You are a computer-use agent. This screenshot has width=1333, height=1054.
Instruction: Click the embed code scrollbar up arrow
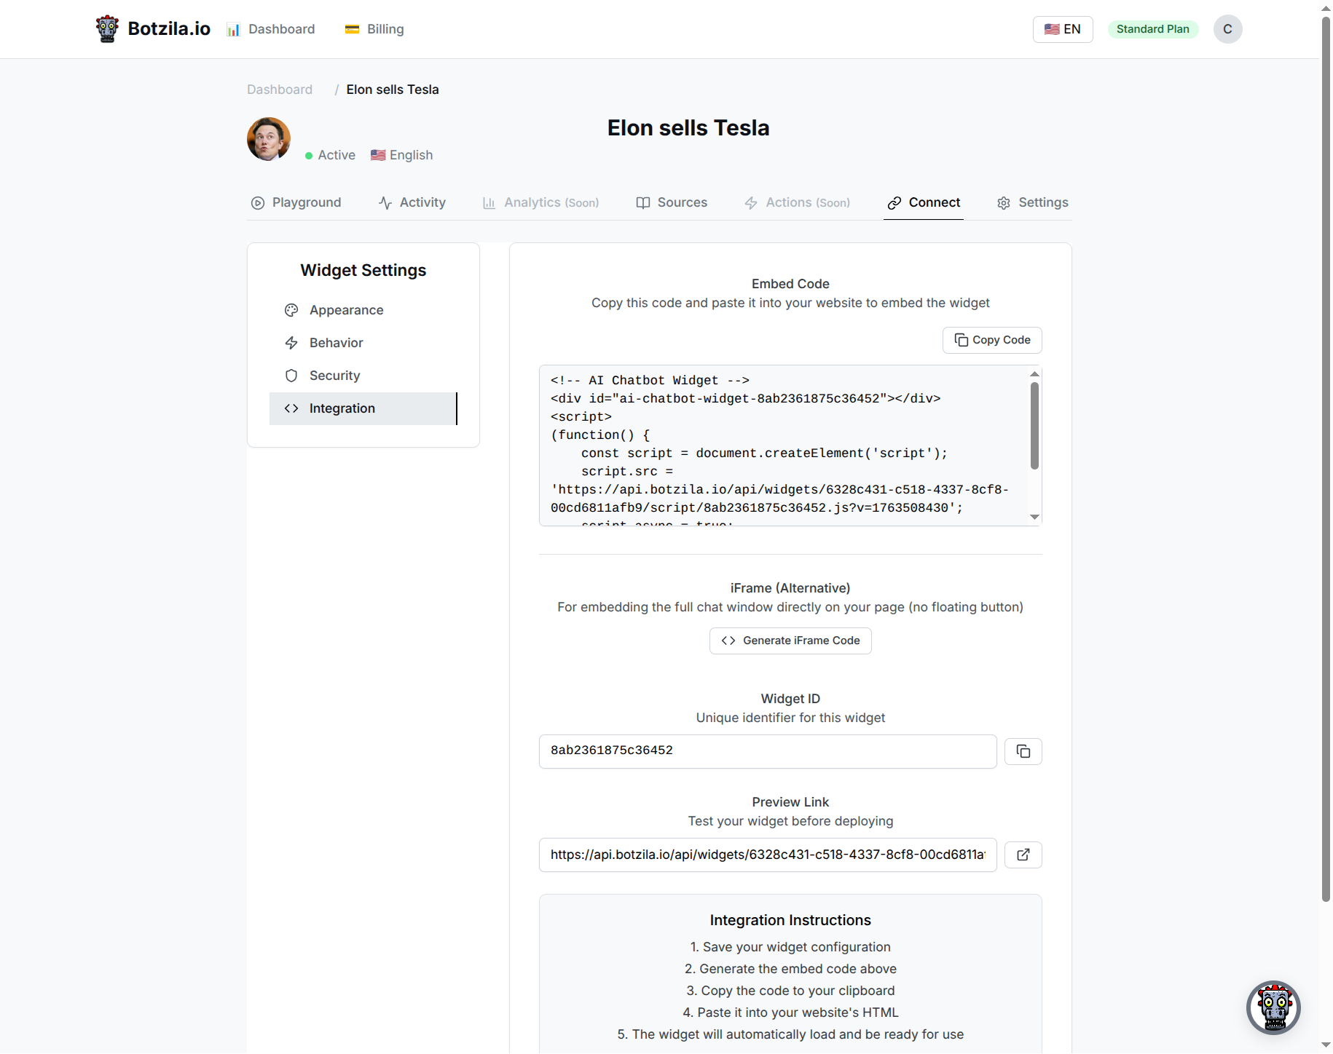pos(1034,374)
